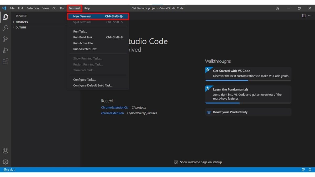The height and width of the screenshot is (177, 315).
Task: Open the Help menu
Action: tap(87, 8)
